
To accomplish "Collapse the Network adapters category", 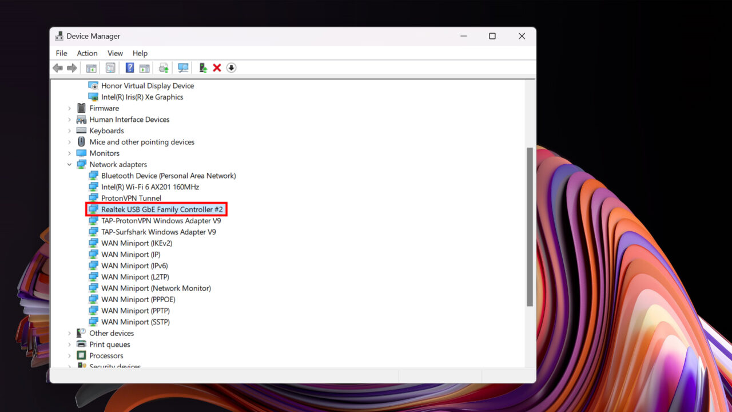I will [x=69, y=164].
